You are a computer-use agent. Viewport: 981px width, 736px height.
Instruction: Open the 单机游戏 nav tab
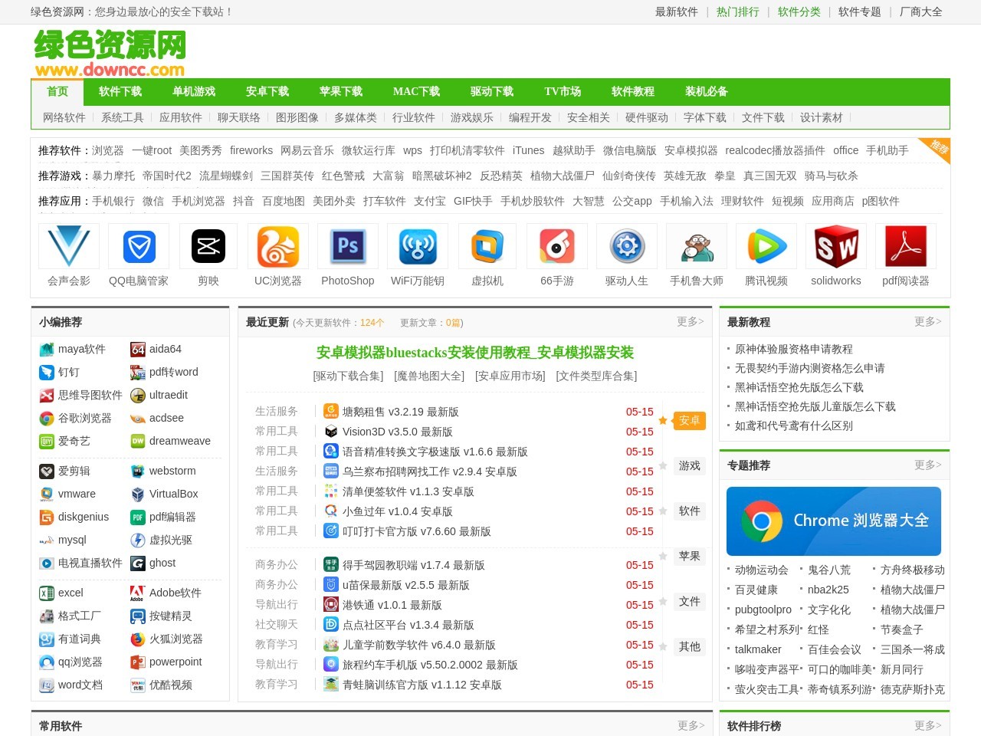tap(194, 91)
